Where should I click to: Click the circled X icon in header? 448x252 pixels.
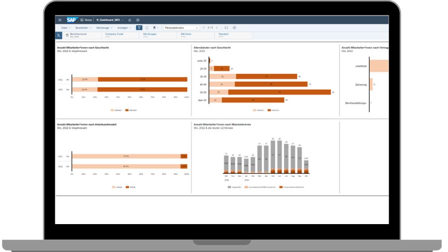(x=138, y=20)
